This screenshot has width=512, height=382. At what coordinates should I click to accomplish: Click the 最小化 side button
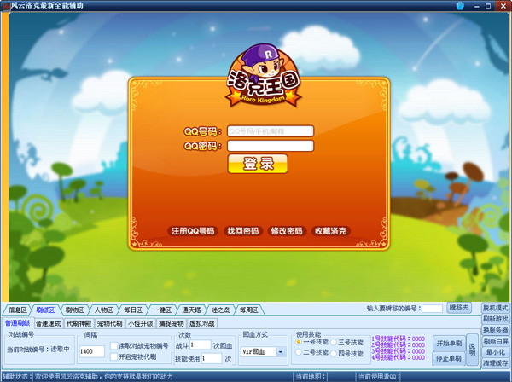pyautogui.click(x=495, y=352)
